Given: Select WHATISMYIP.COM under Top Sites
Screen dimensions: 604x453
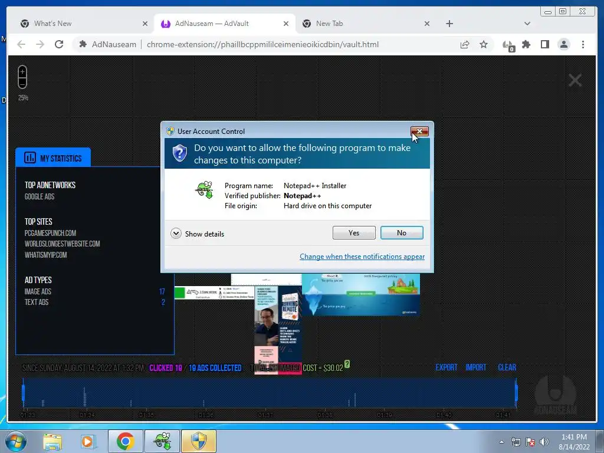Looking at the screenshot, I should click(46, 255).
